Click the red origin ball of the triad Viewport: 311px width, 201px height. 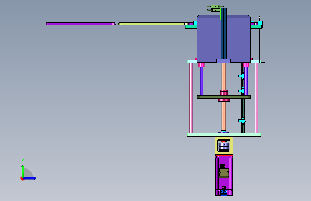(22, 178)
